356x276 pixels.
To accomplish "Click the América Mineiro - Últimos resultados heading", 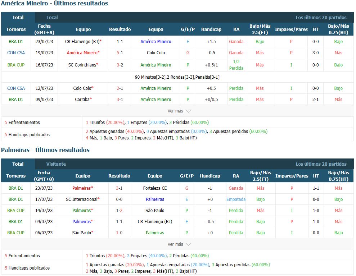I will click(54, 3).
